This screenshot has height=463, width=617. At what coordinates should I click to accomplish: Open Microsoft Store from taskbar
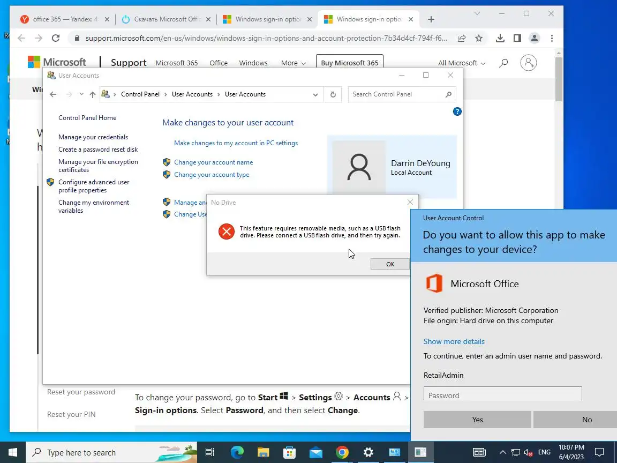[289, 452]
